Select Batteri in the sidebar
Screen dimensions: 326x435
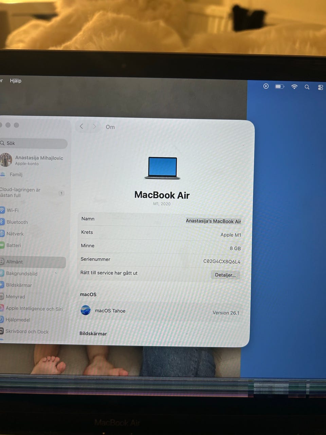(x=14, y=245)
